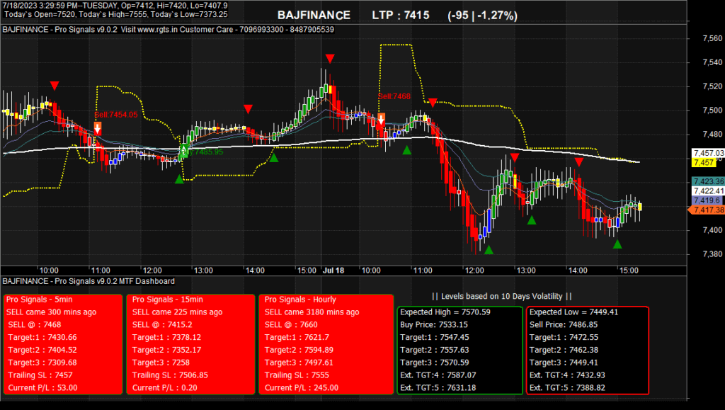Click the Sell:7454.05 text label on chart
This screenshot has width=725, height=410.
[116, 115]
